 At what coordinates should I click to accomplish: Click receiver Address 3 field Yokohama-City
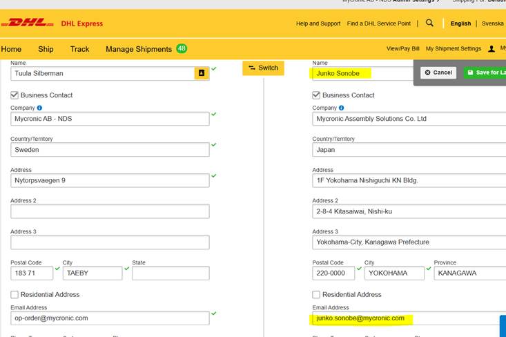[x=409, y=242]
